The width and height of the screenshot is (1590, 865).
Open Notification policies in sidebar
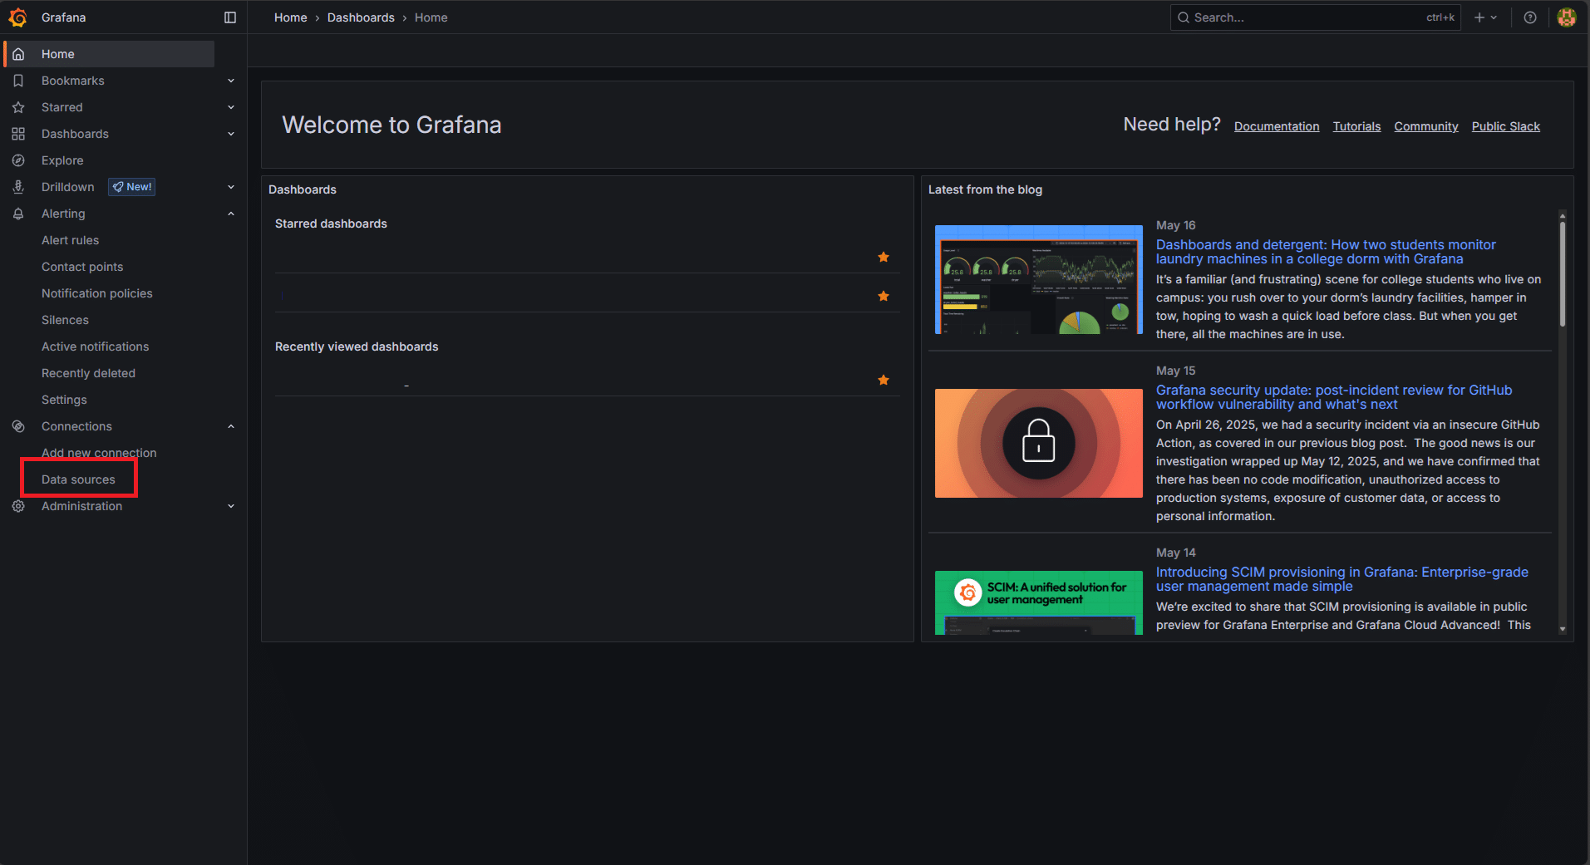pos(97,293)
